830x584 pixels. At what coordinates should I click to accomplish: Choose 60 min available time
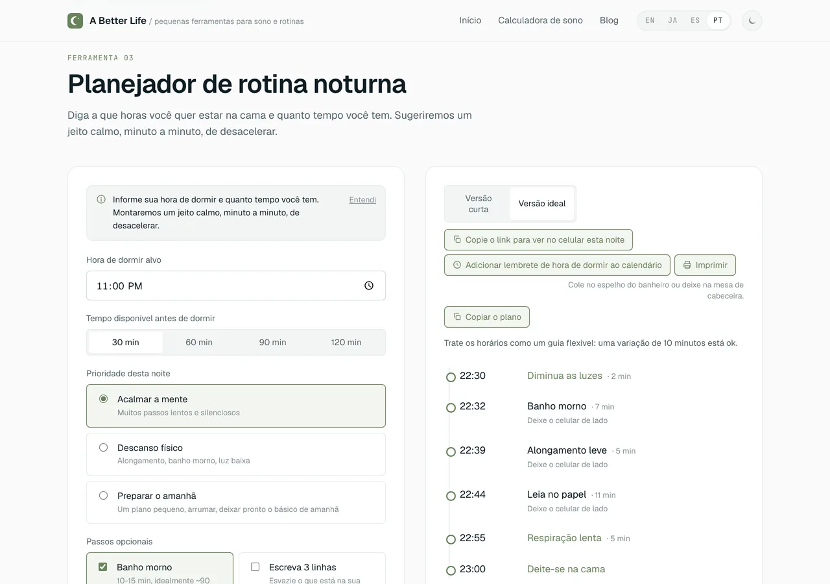point(199,342)
